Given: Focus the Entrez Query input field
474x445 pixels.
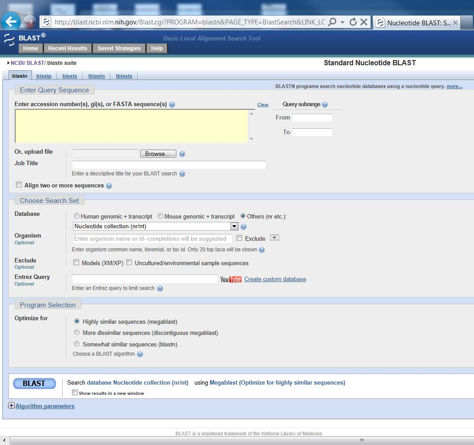Looking at the screenshot, I should [x=145, y=279].
